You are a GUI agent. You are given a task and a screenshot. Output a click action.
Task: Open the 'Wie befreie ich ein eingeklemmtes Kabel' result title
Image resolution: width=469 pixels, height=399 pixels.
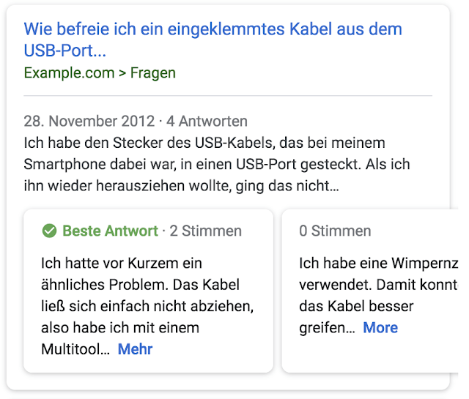pyautogui.click(x=213, y=30)
